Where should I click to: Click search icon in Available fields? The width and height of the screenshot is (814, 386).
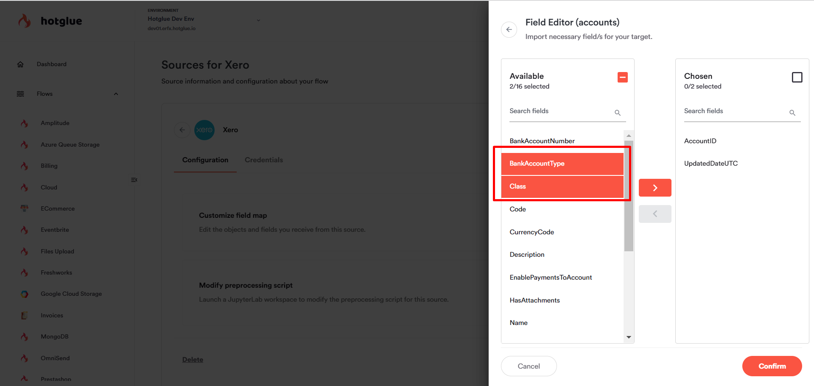point(618,113)
